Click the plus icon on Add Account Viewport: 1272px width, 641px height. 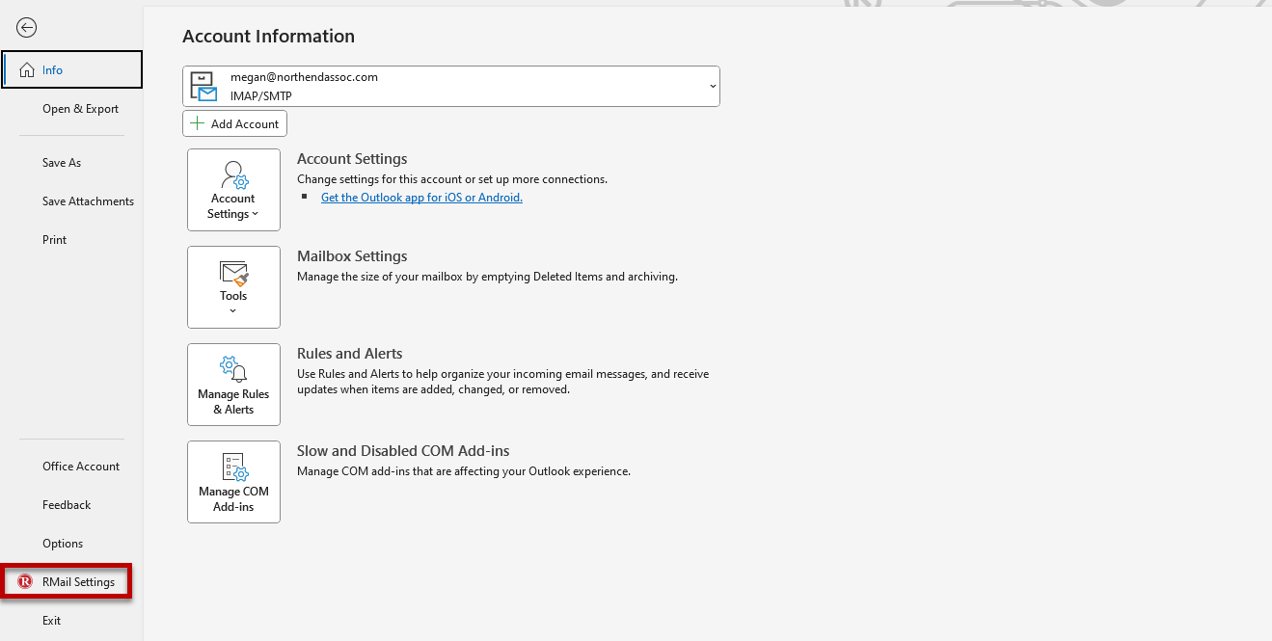198,123
